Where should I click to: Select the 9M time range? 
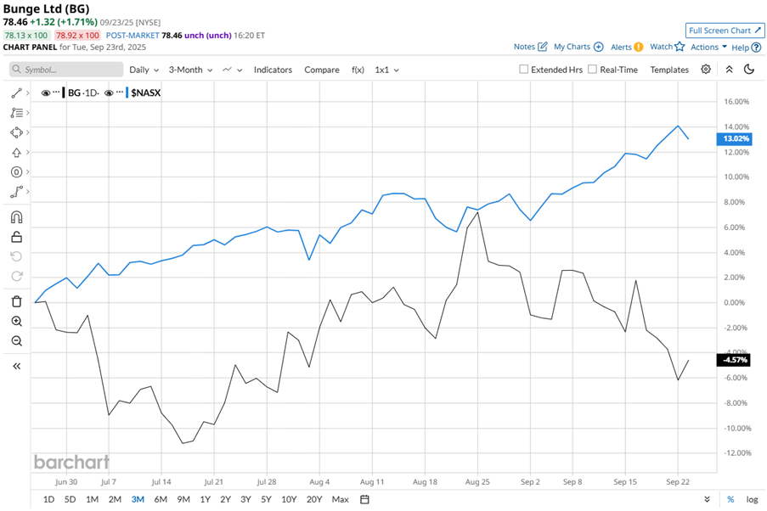pos(183,499)
